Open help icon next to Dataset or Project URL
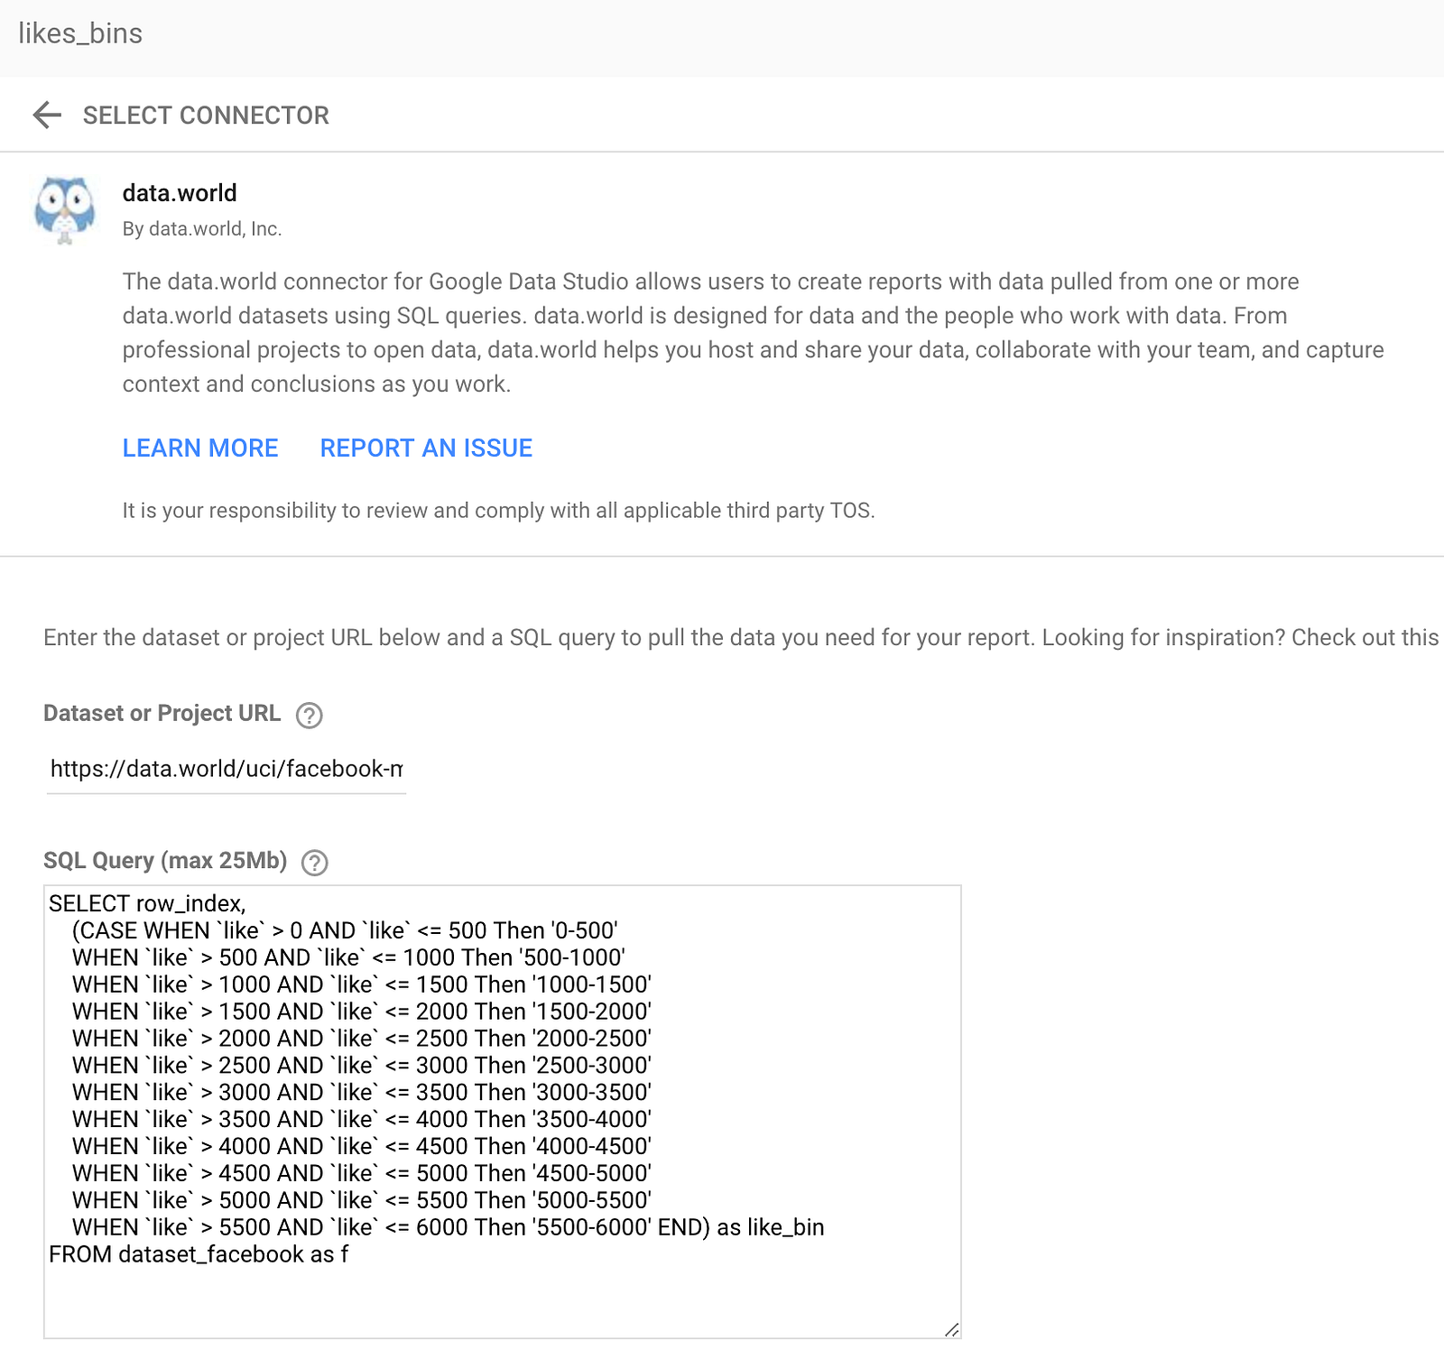Image resolution: width=1444 pixels, height=1359 pixels. [310, 715]
